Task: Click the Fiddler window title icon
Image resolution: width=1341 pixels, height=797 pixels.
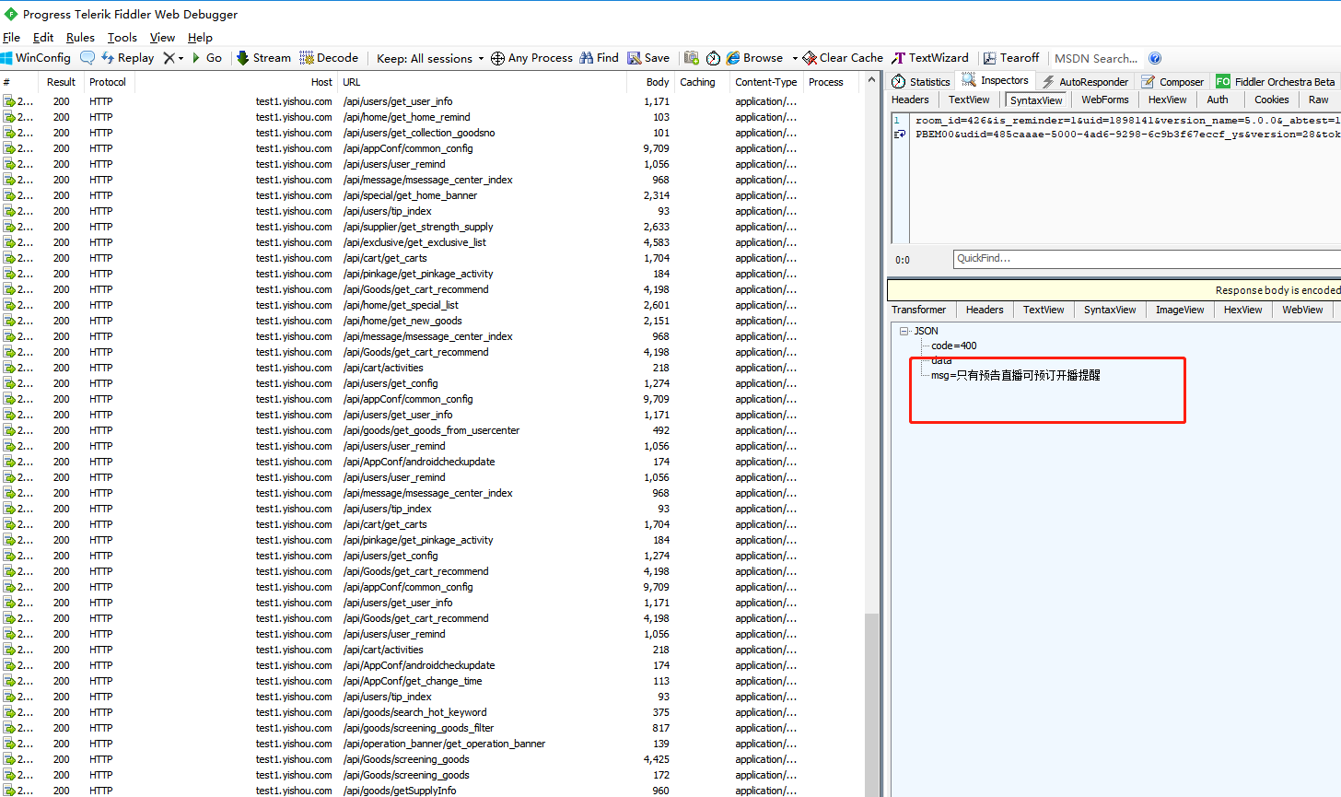Action: point(10,14)
